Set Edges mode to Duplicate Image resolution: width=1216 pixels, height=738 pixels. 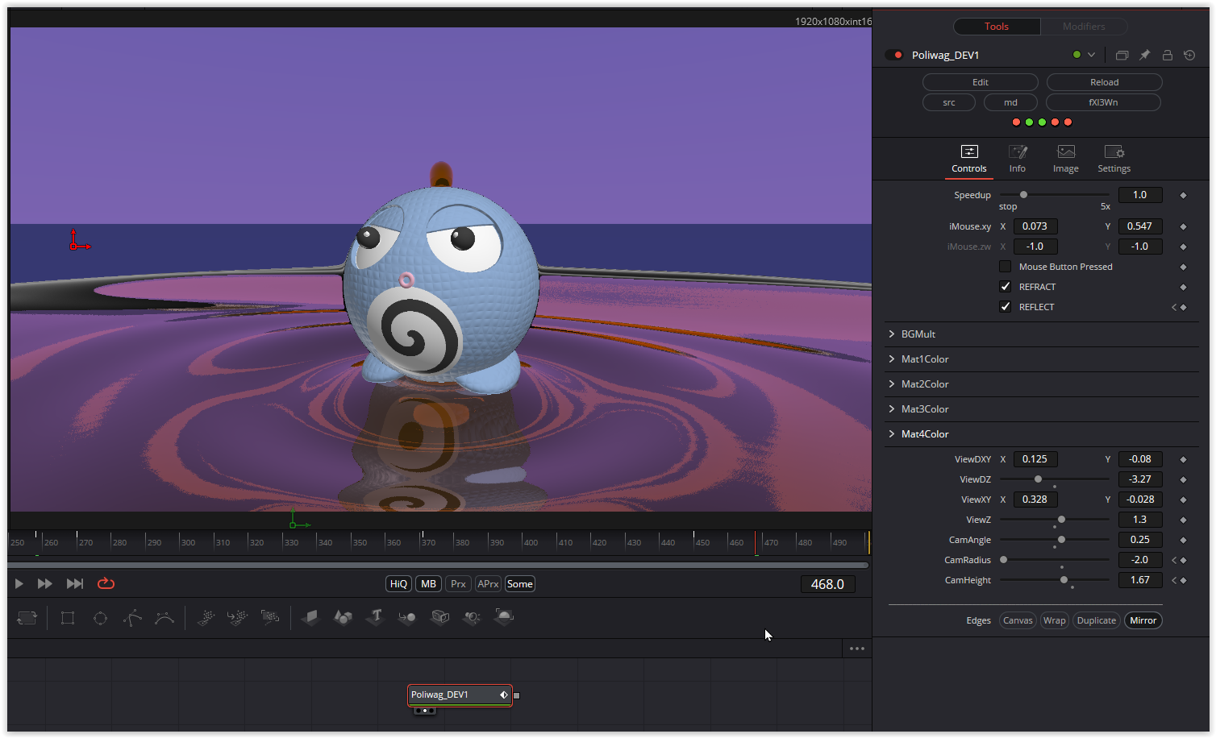click(x=1097, y=620)
